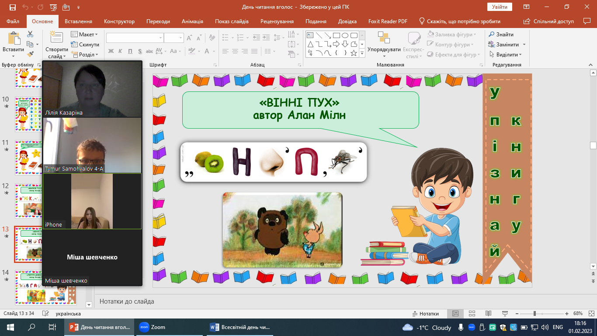Switch to the Переходи tab
This screenshot has height=336, width=597.
click(x=158, y=21)
